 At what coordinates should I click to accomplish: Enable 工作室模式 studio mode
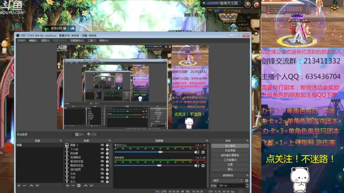230,160
